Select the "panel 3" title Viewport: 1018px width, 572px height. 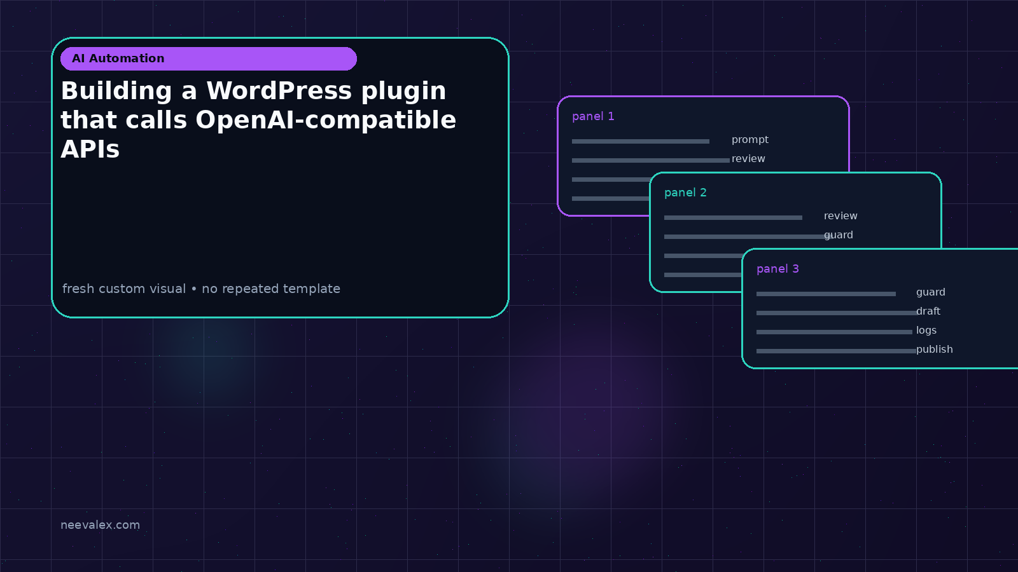(777, 269)
